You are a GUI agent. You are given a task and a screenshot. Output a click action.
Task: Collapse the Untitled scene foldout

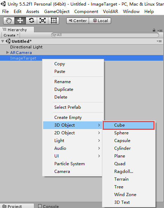pyautogui.click(x=2, y=41)
